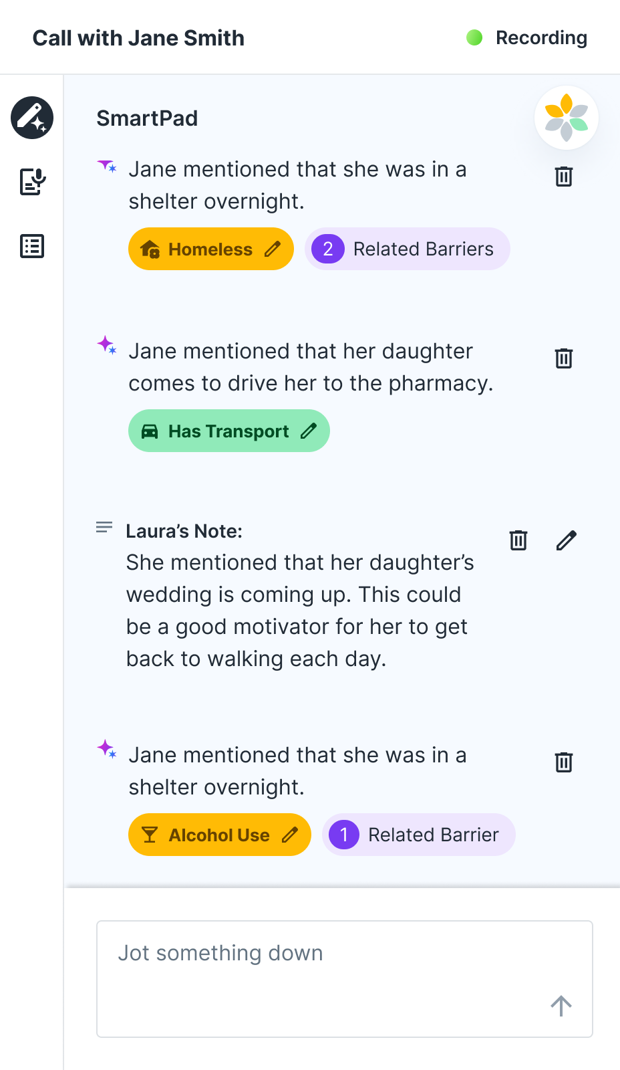Image resolution: width=620 pixels, height=1070 pixels.
Task: Delete the daughter pharmacy note
Action: (564, 358)
